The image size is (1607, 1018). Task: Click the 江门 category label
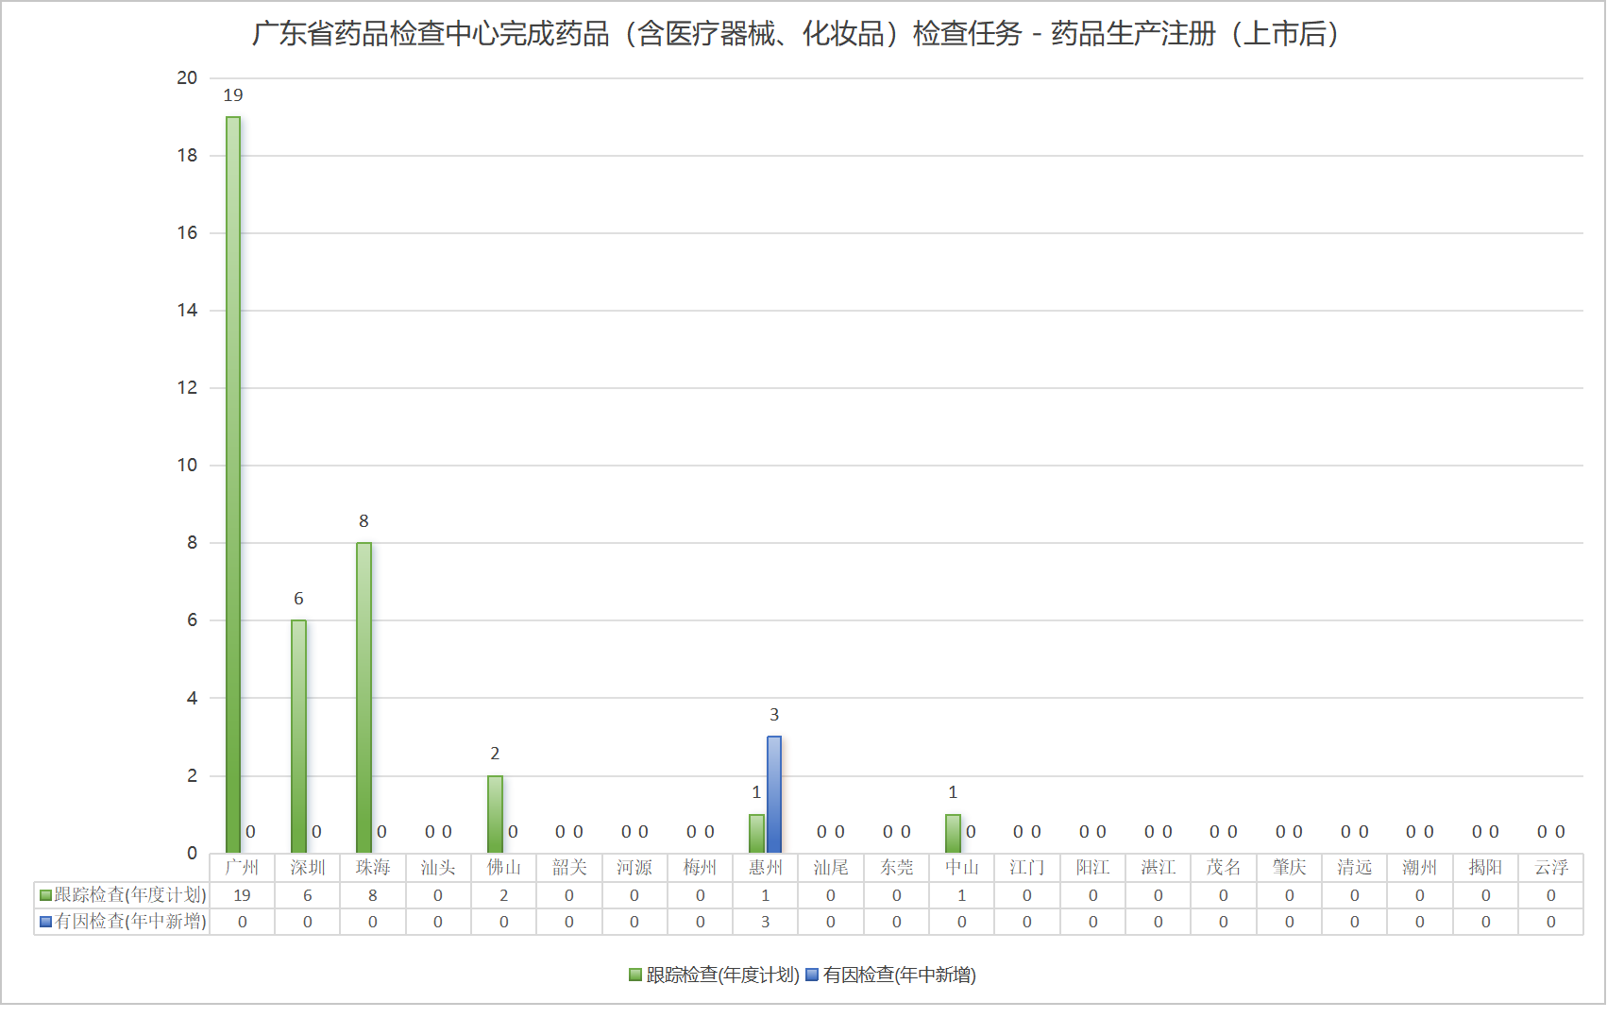1027,867
